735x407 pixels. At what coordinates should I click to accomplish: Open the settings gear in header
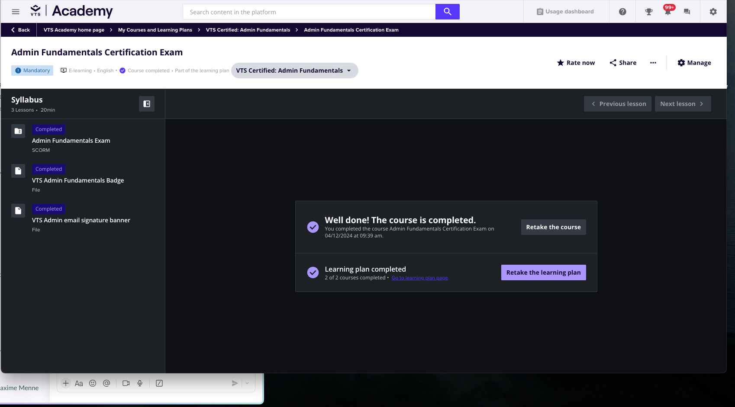point(713,12)
